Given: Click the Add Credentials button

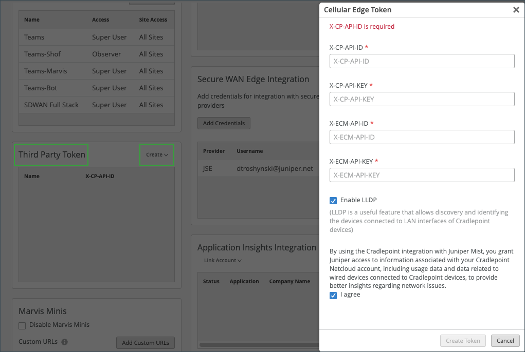Looking at the screenshot, I should pos(224,123).
